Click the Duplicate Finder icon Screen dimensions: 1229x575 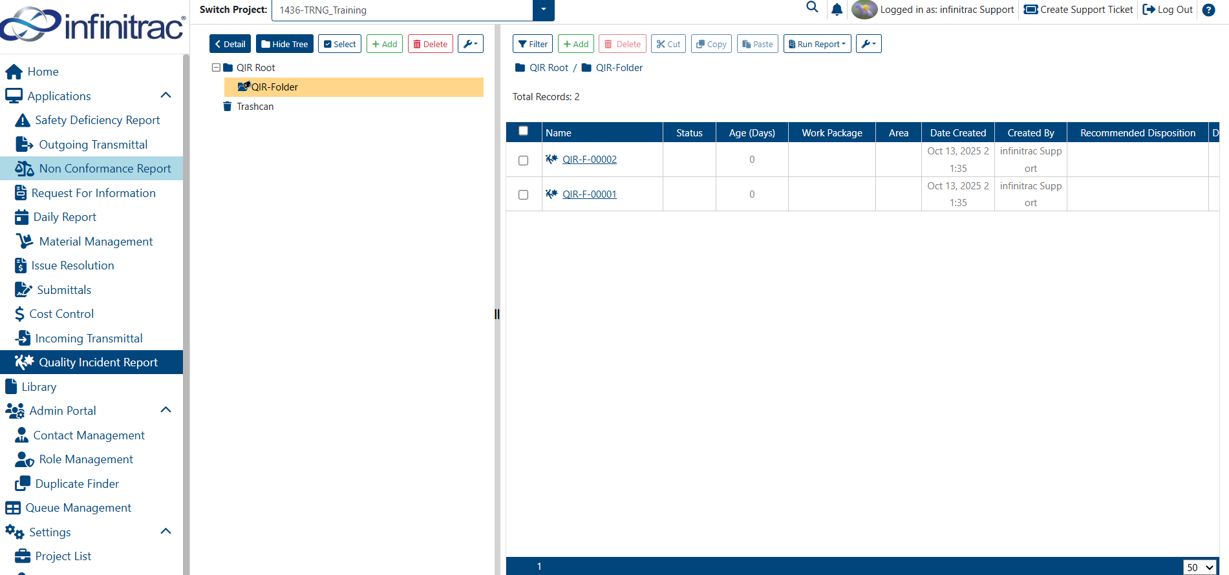23,483
